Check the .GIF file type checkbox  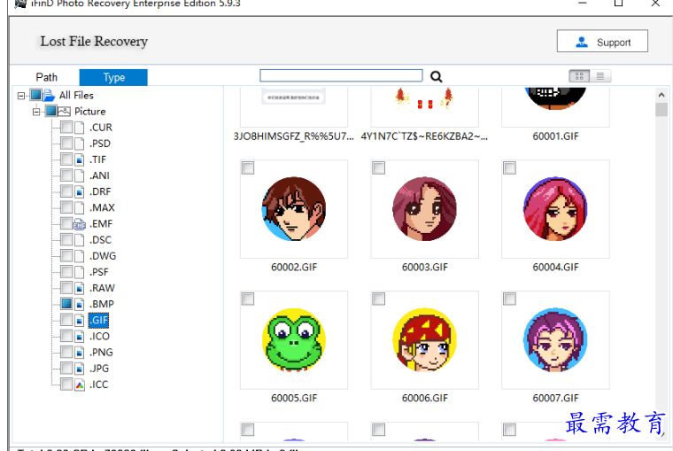coord(66,320)
